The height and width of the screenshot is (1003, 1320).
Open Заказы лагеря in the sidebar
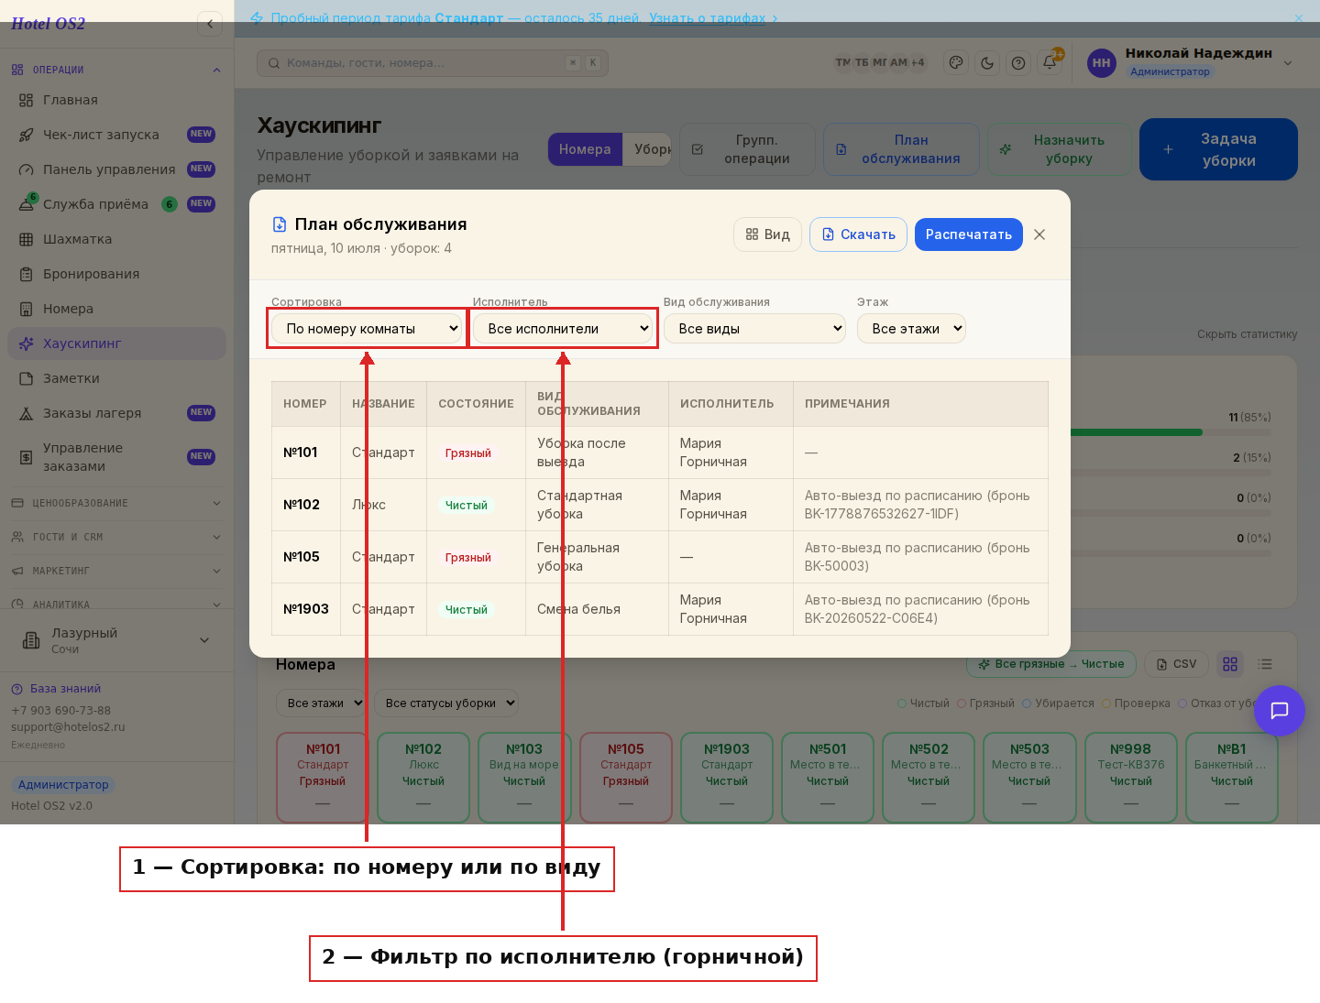click(x=116, y=413)
